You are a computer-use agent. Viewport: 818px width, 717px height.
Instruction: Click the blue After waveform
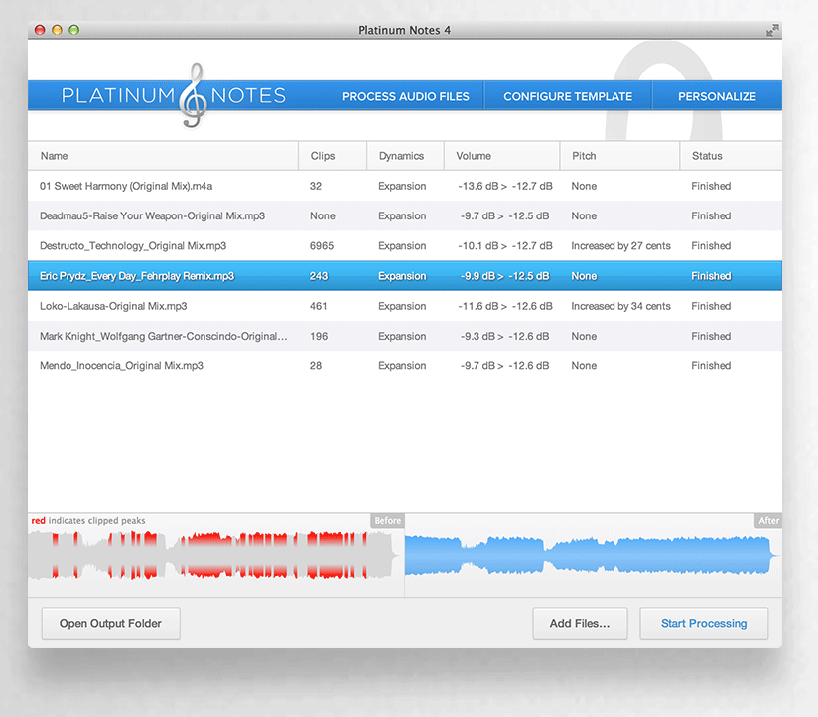[591, 555]
